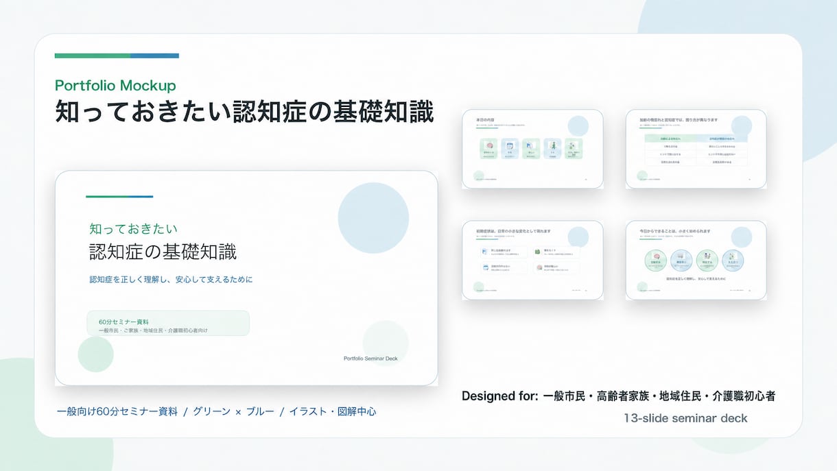
Task: Click the caption 一般向け60分セミナー資料
Action: (x=117, y=411)
